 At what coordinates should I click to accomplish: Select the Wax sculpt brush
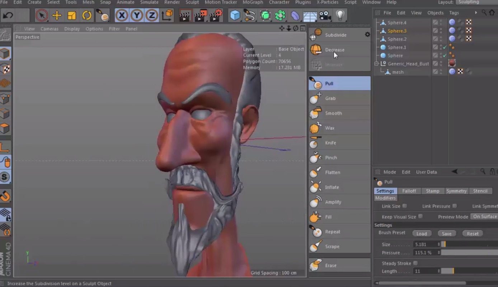click(x=339, y=128)
